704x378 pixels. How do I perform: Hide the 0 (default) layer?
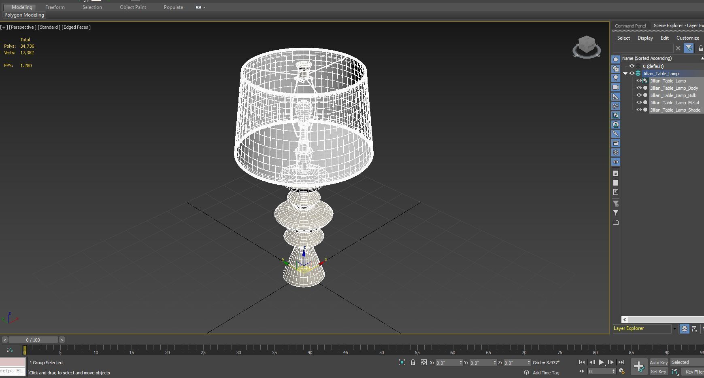click(632, 66)
